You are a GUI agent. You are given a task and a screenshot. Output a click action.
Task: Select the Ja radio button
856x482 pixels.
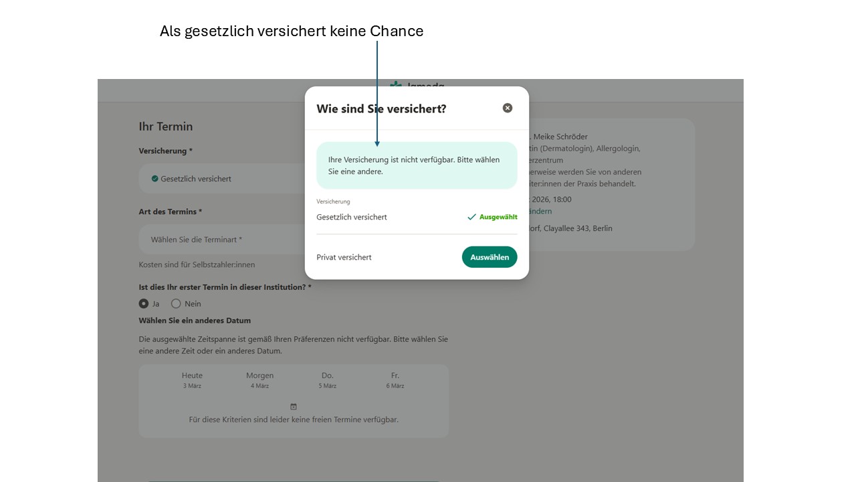tap(144, 303)
